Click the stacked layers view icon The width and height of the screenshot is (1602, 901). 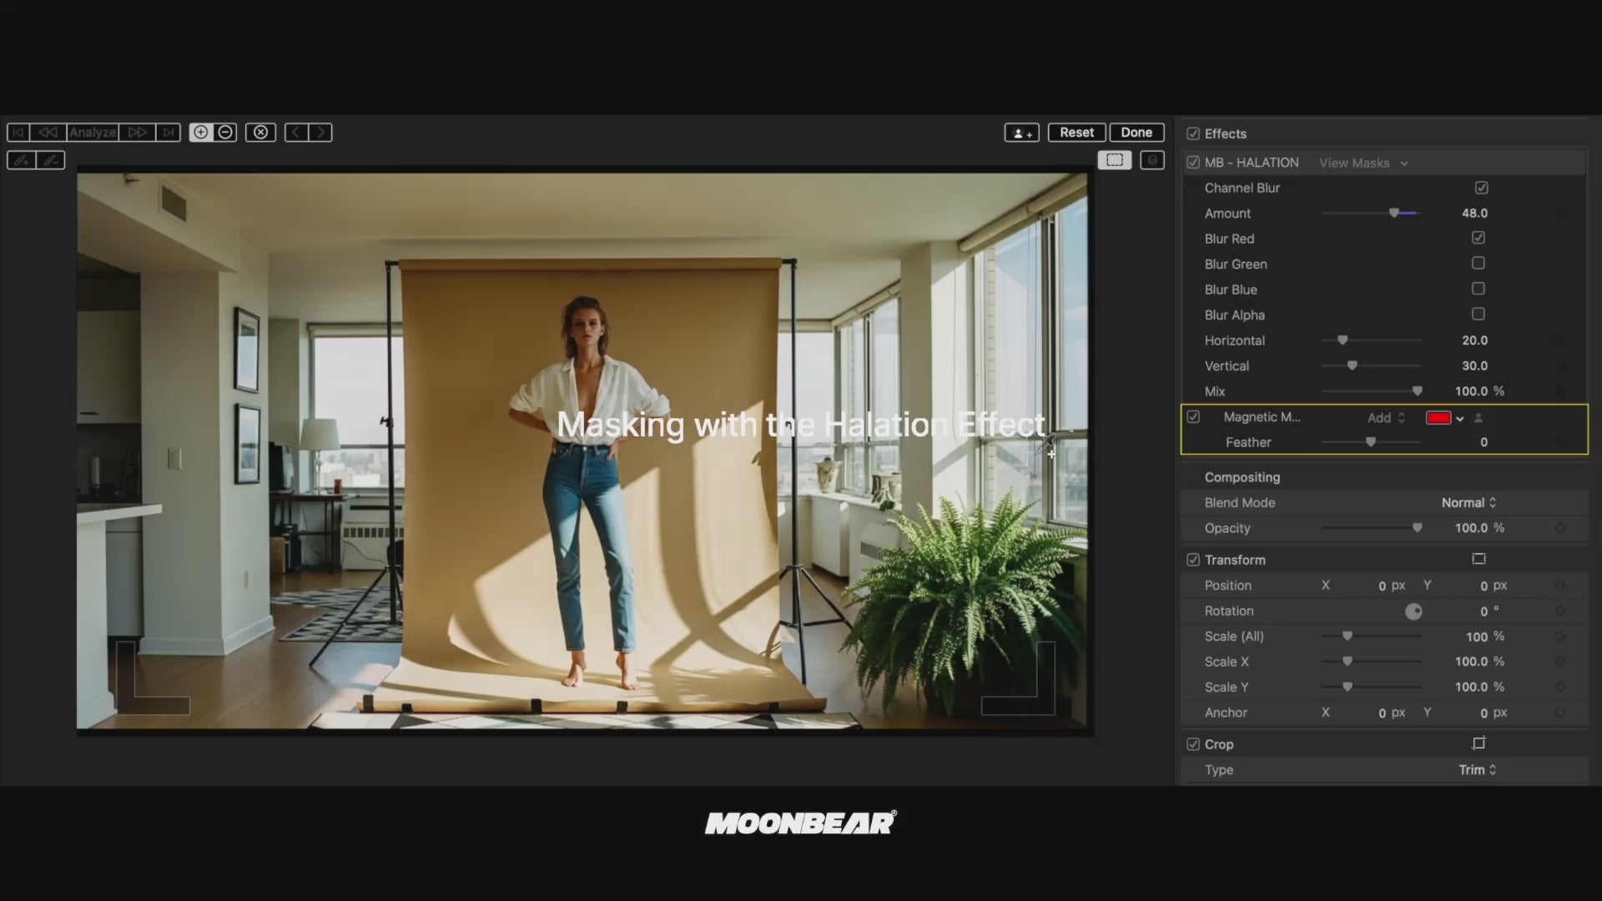tap(1152, 160)
